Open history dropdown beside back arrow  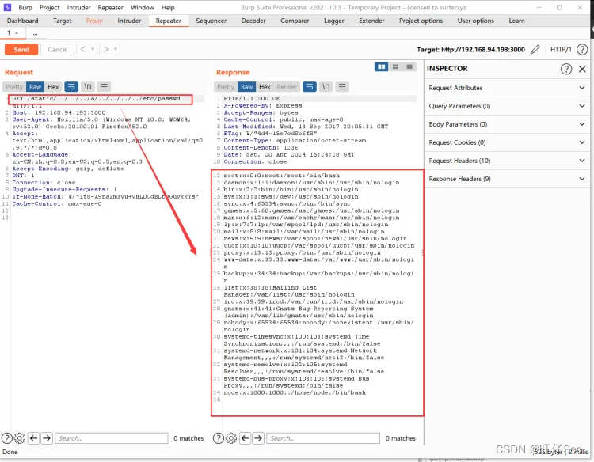click(x=93, y=50)
